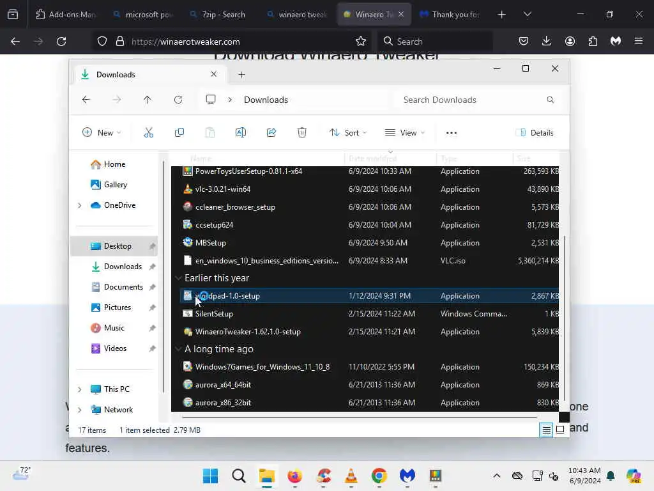Select Home in navigation pane
This screenshot has height=491, width=654.
(x=114, y=164)
